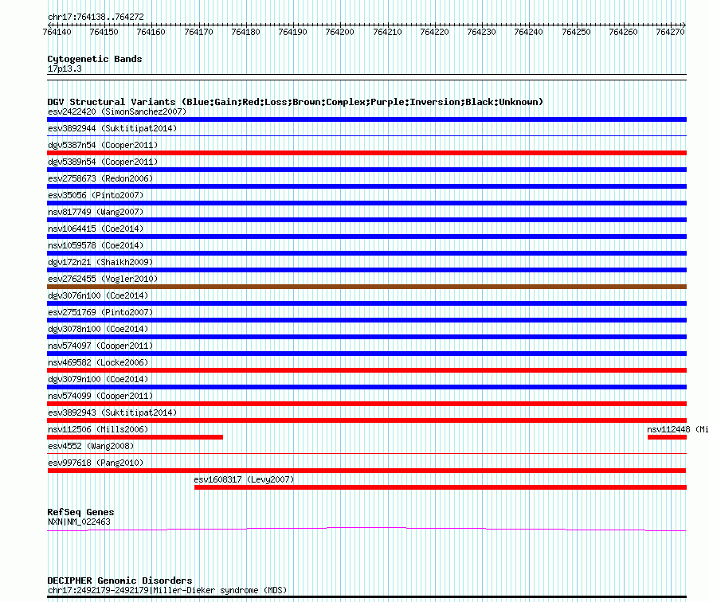Open the nsv112506 (Mills2006) label
The image size is (709, 602).
coord(98,429)
